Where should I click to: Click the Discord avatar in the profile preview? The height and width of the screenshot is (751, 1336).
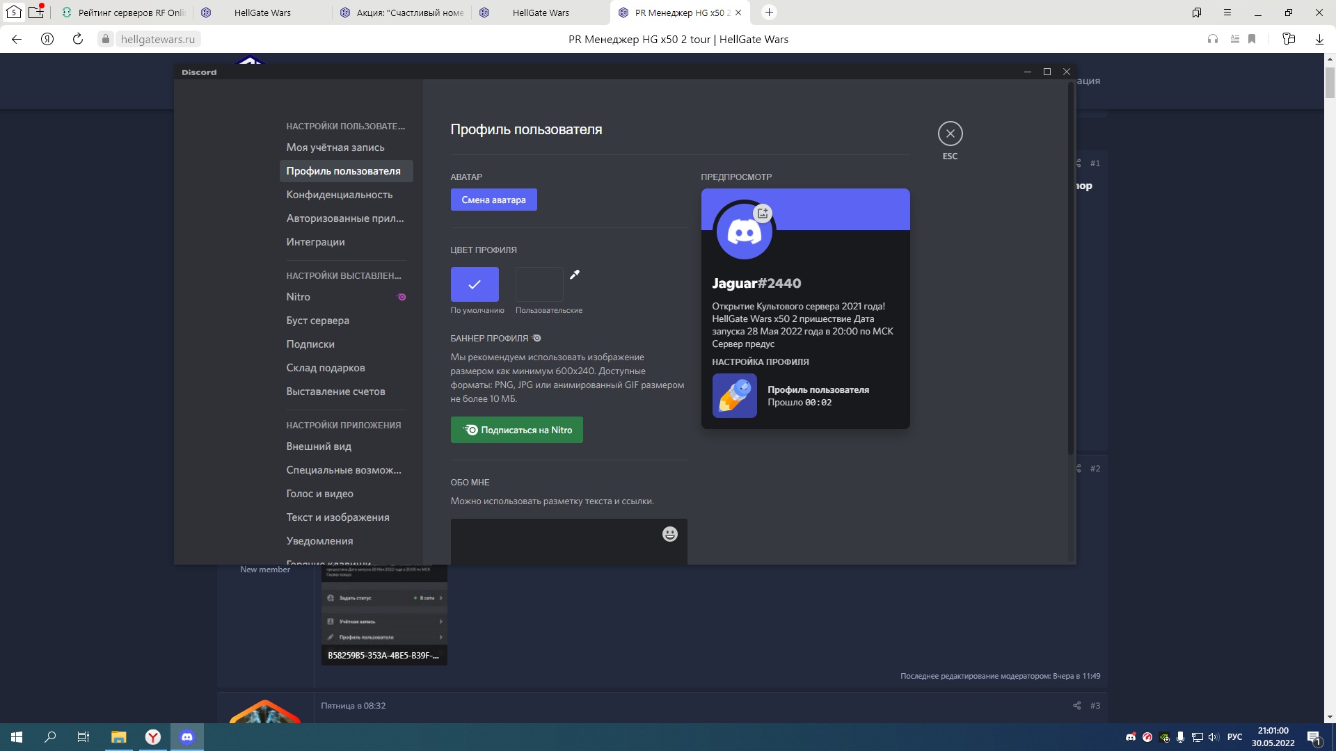(x=744, y=232)
